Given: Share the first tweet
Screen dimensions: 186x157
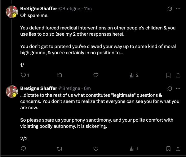Looking at the screenshot, I should click(x=178, y=75).
